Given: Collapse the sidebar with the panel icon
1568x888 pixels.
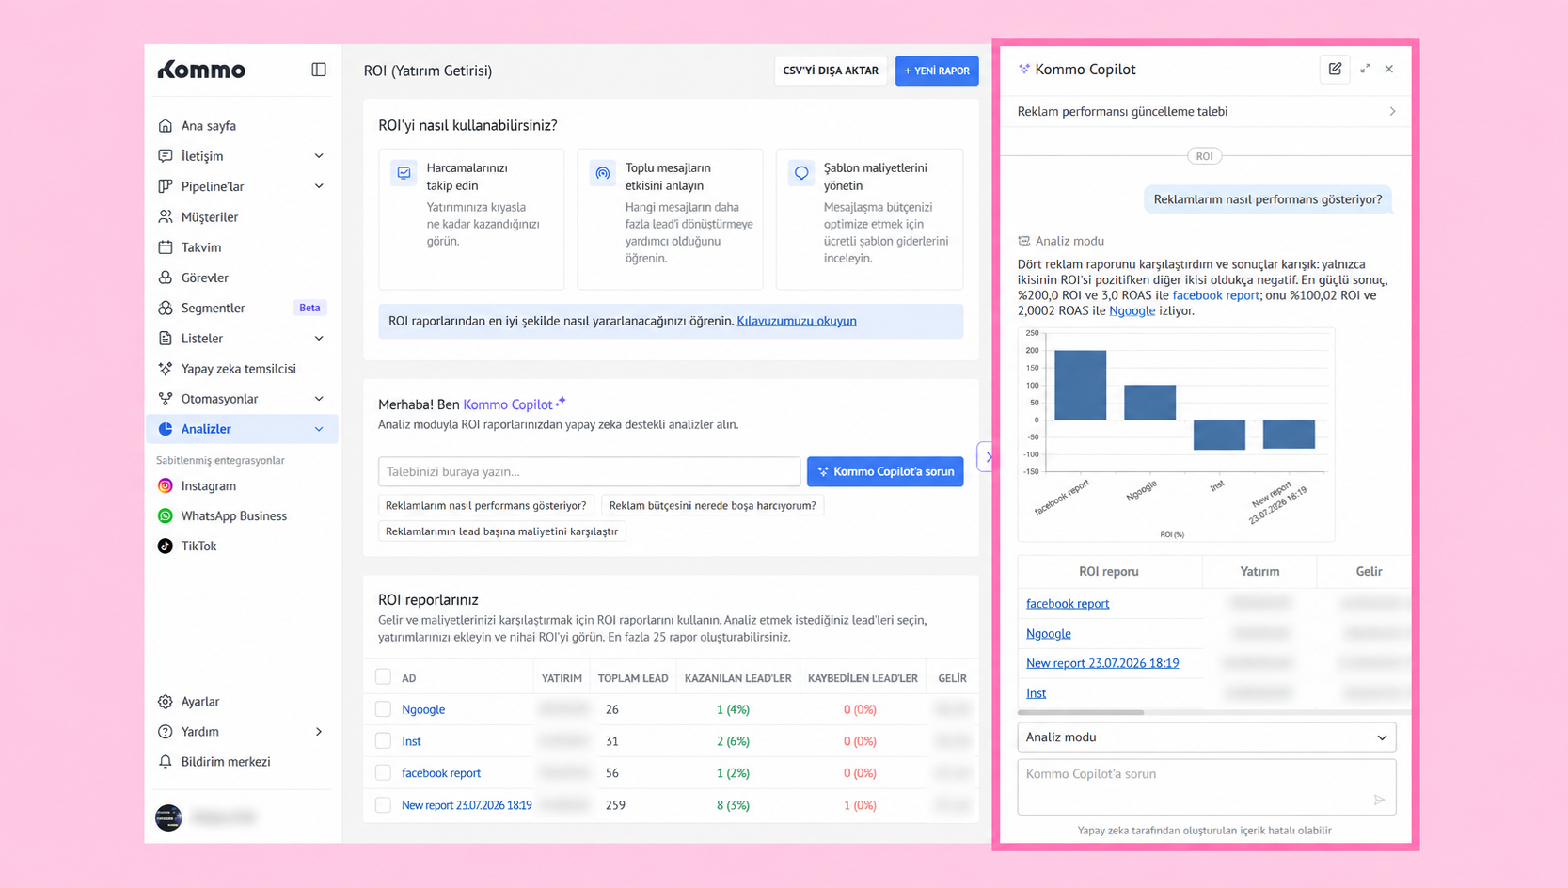Looking at the screenshot, I should coord(319,70).
